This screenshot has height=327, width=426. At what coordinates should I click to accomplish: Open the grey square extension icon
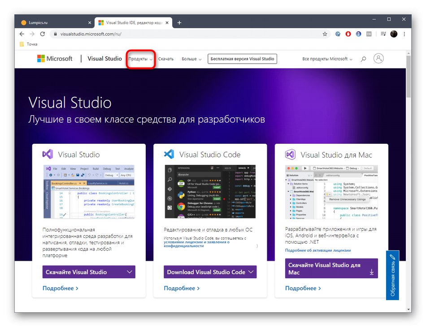tap(369, 34)
